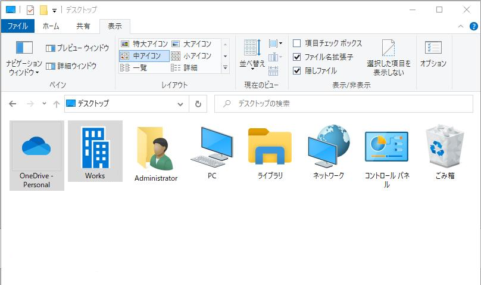
Task: Go back with the left arrow
Action: [x=13, y=104]
